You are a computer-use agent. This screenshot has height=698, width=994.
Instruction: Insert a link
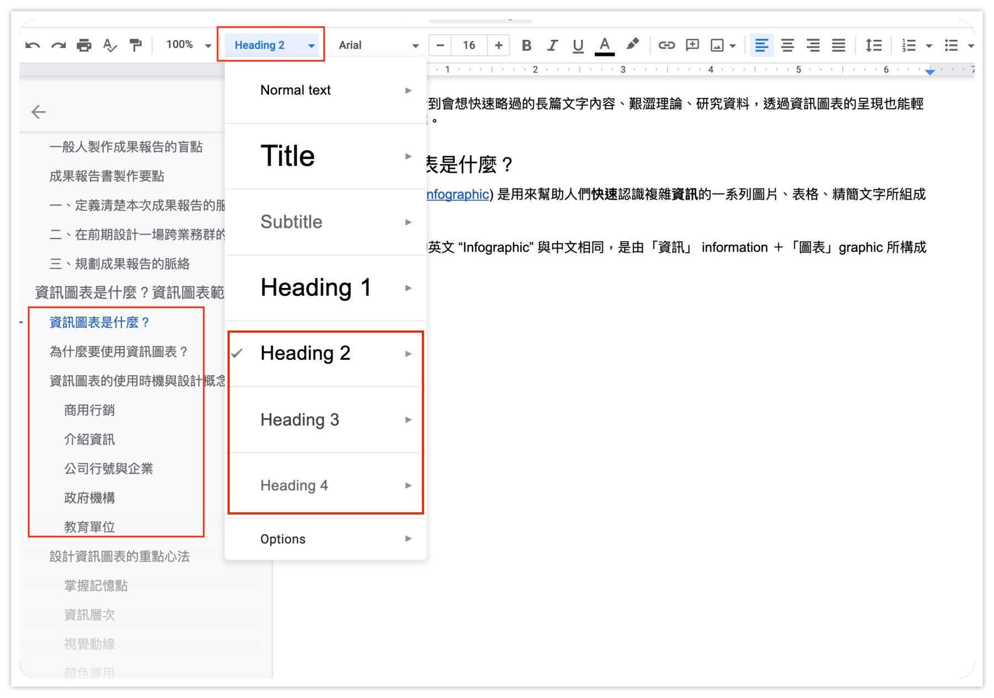click(x=667, y=45)
